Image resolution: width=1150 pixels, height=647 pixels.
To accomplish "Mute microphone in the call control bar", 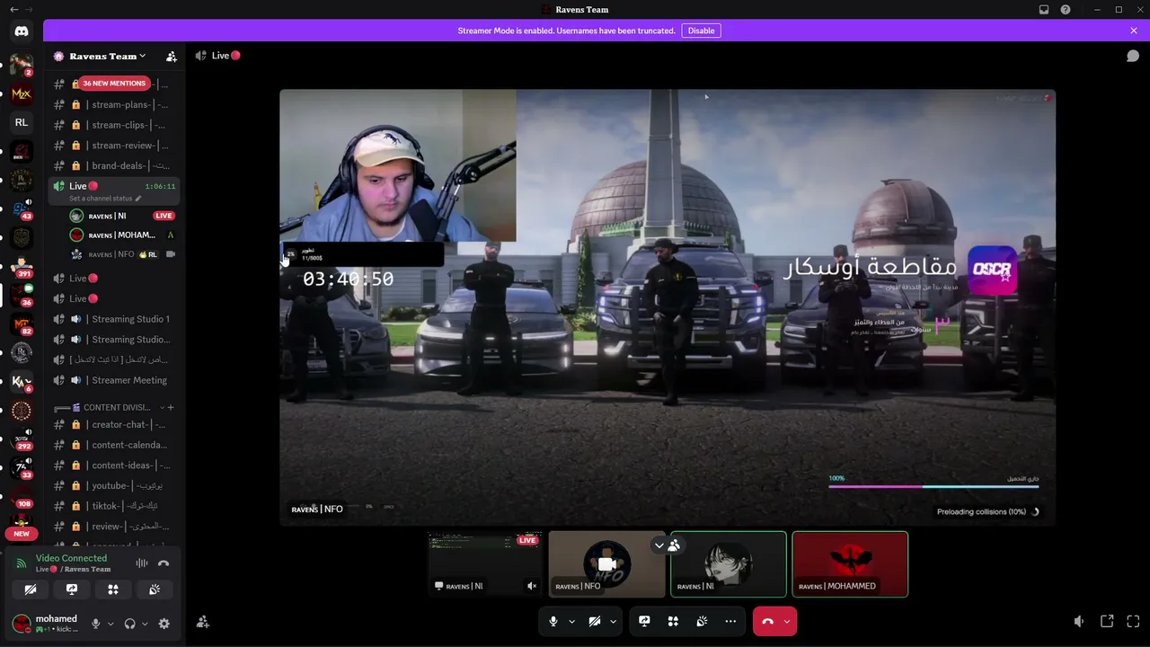I will pyautogui.click(x=553, y=621).
